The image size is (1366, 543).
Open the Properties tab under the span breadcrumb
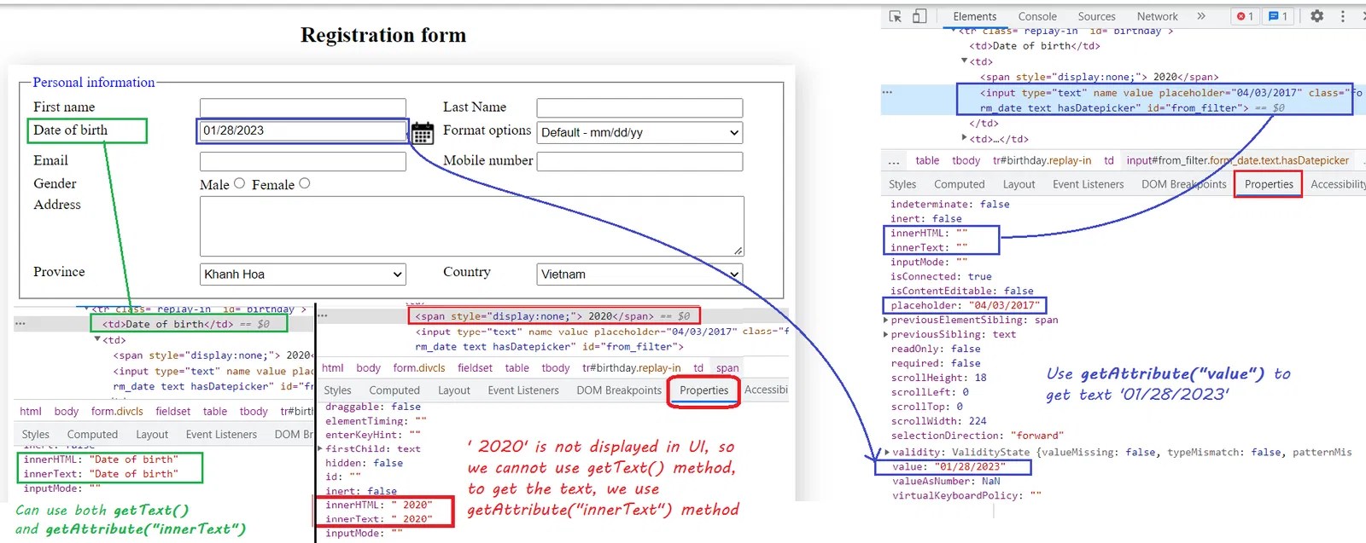[x=703, y=390]
